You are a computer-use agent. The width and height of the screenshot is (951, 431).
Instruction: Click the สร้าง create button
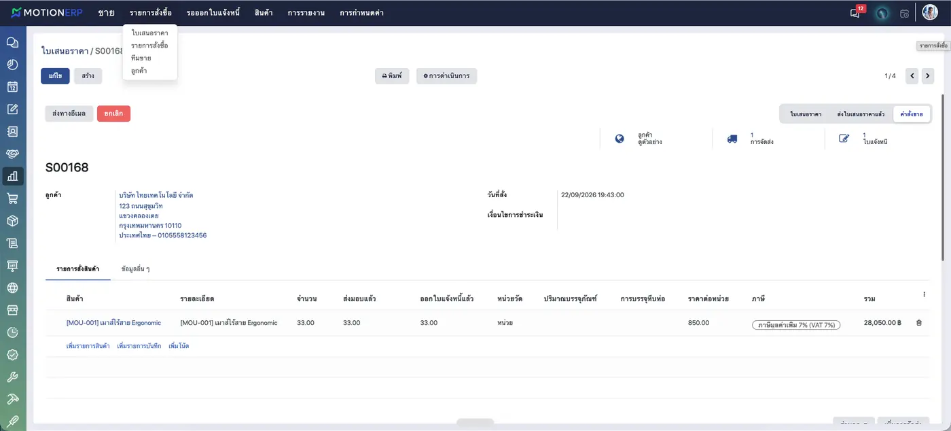click(x=88, y=76)
